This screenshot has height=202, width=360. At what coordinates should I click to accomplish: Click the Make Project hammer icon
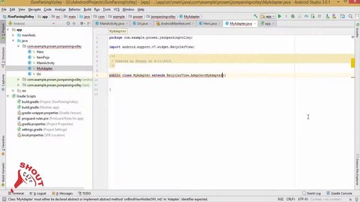(x=255, y=16)
